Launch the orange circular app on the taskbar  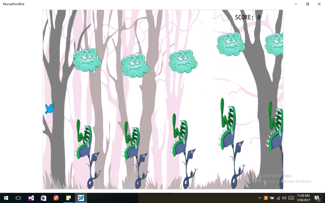click(x=56, y=198)
